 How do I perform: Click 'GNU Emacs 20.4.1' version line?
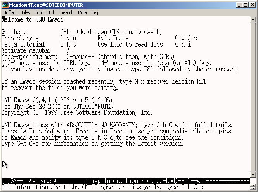point(57,100)
